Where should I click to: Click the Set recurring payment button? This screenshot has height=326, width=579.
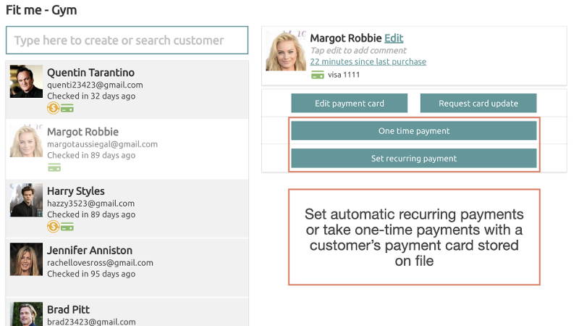[x=414, y=158]
